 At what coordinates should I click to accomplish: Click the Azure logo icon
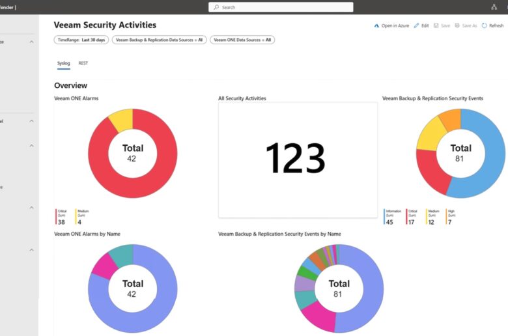click(x=376, y=25)
